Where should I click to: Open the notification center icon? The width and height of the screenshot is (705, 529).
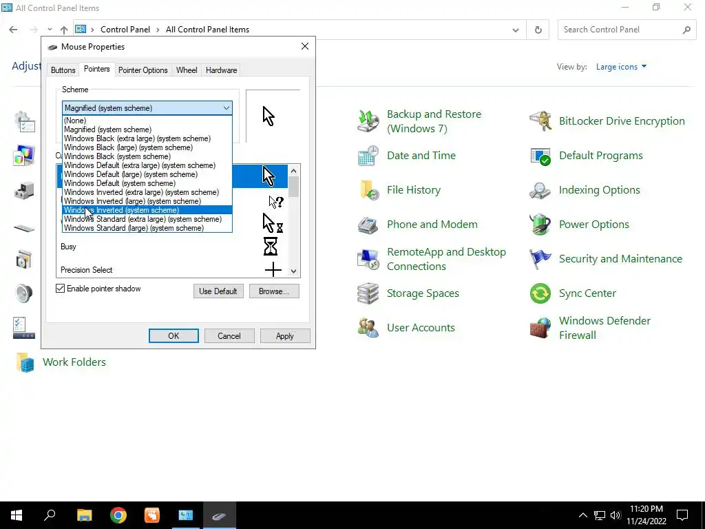click(x=682, y=515)
